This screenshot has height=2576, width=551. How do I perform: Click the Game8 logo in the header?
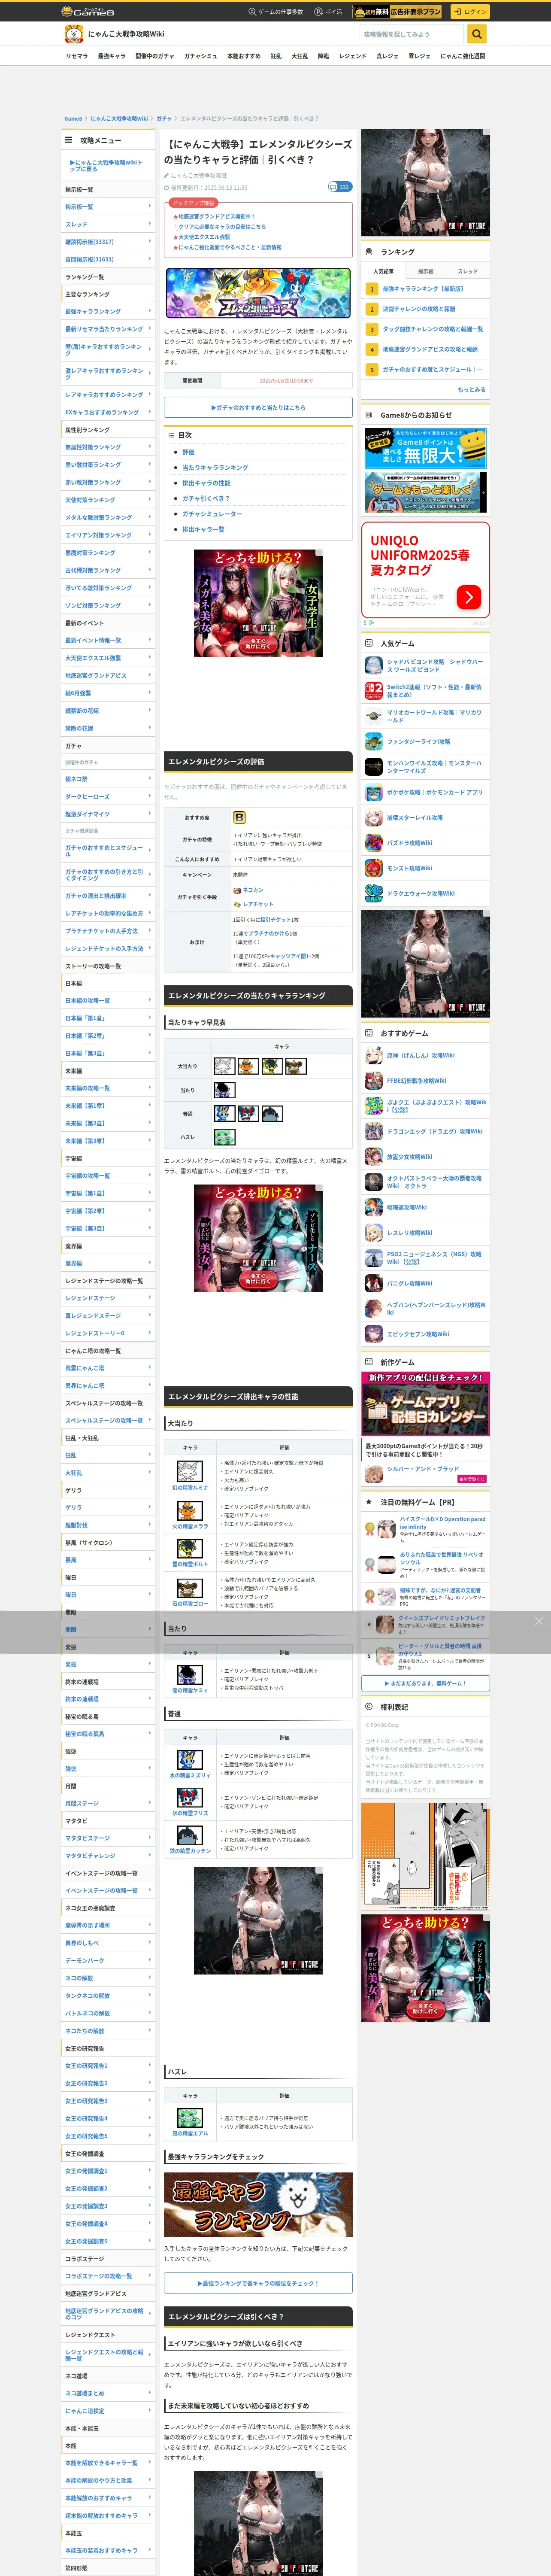[88, 11]
